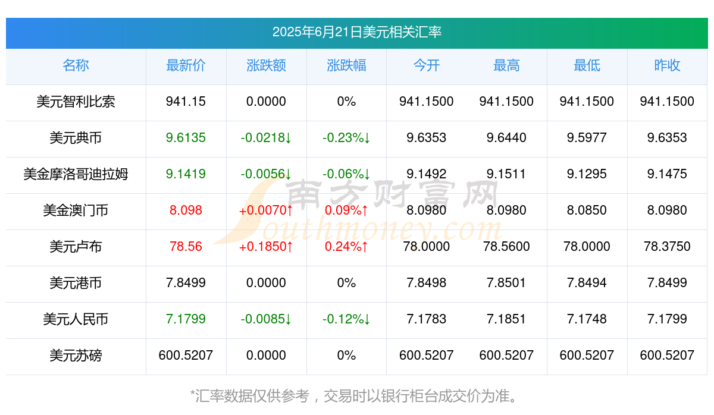The image size is (714, 415).
Task: Click change amount -0.0056↓
Action: 266,174
